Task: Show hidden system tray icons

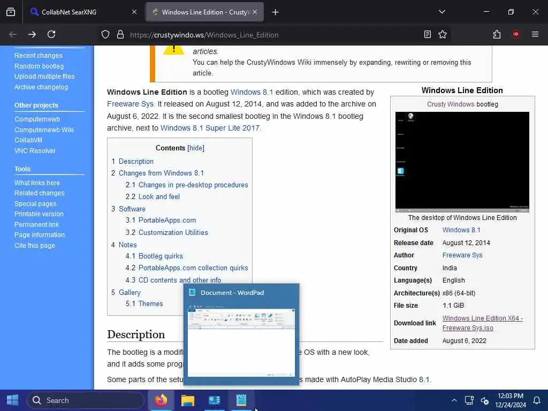Action: point(454,400)
